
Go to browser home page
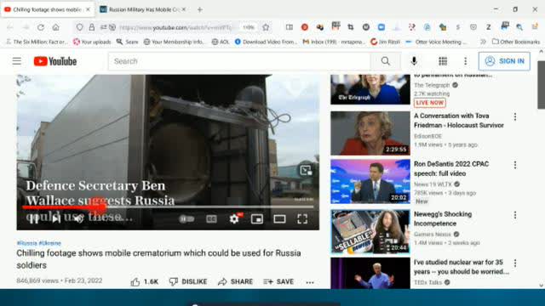click(55, 27)
